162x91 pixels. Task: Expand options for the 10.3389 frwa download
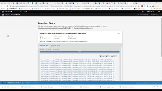click(x=77, y=87)
